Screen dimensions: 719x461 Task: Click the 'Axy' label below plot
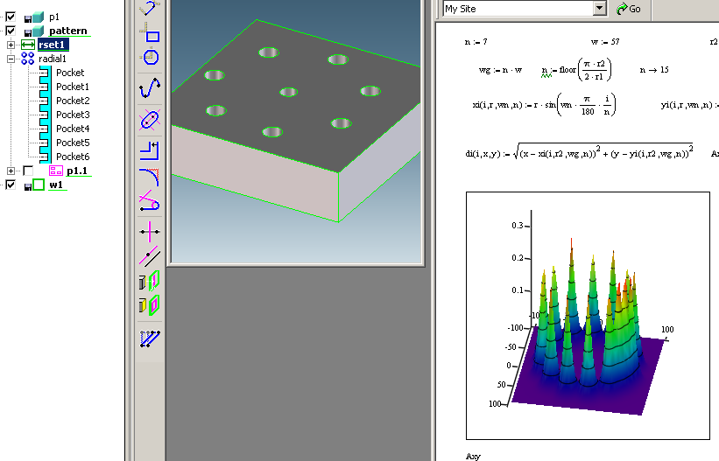473,456
